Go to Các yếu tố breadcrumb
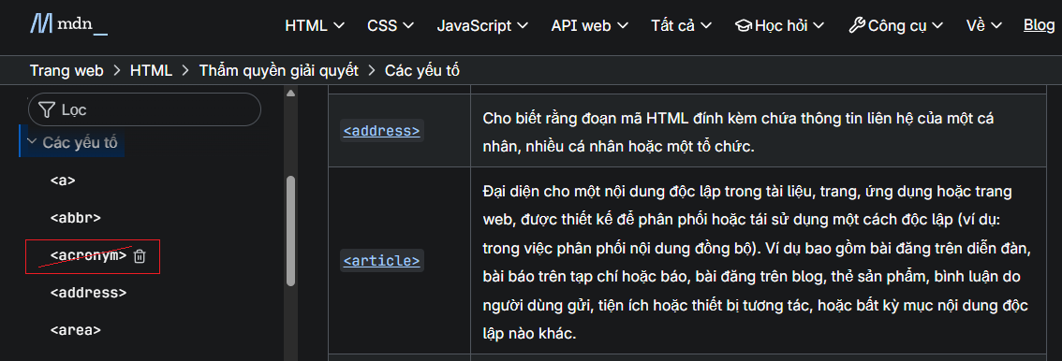Viewport: 1062px width, 361px height. (422, 70)
